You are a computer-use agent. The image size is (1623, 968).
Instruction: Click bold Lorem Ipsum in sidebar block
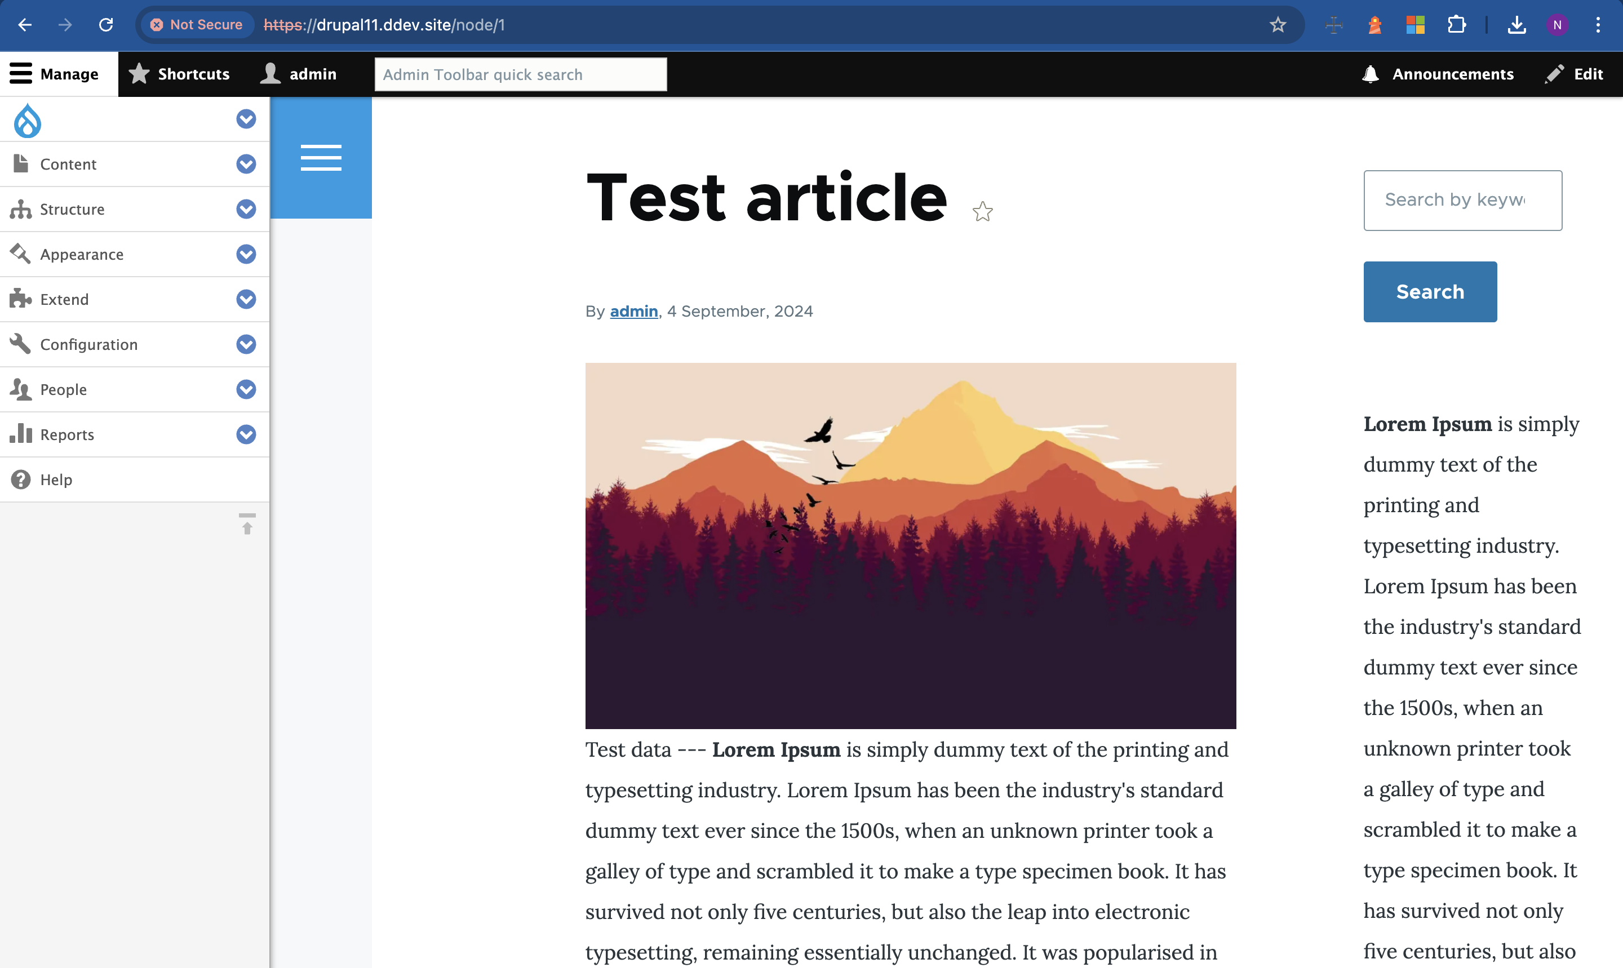pyautogui.click(x=1427, y=424)
